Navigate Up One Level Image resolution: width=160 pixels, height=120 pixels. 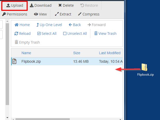pyautogui.click(x=49, y=25)
